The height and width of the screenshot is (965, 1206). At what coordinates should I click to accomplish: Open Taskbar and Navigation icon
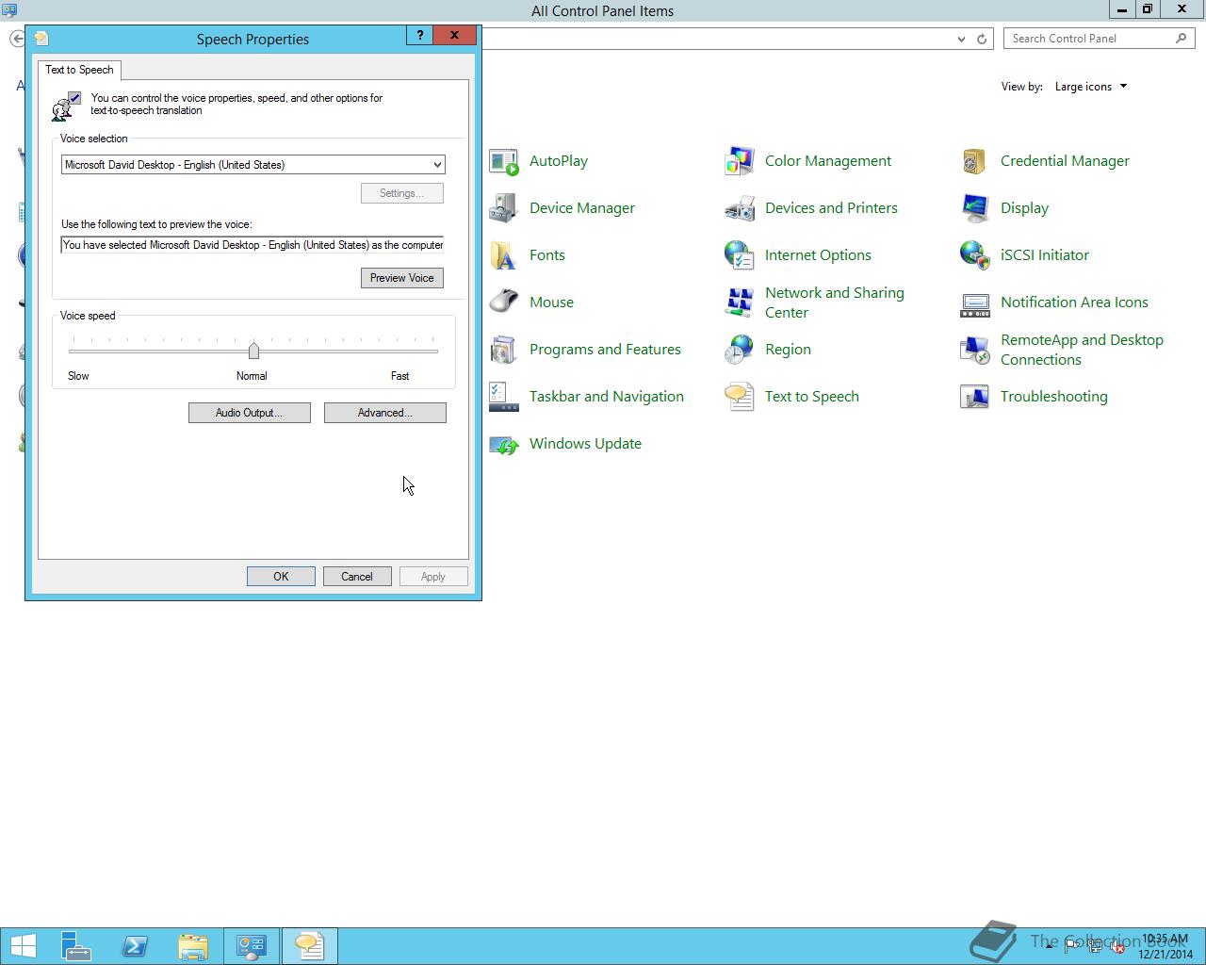point(504,397)
